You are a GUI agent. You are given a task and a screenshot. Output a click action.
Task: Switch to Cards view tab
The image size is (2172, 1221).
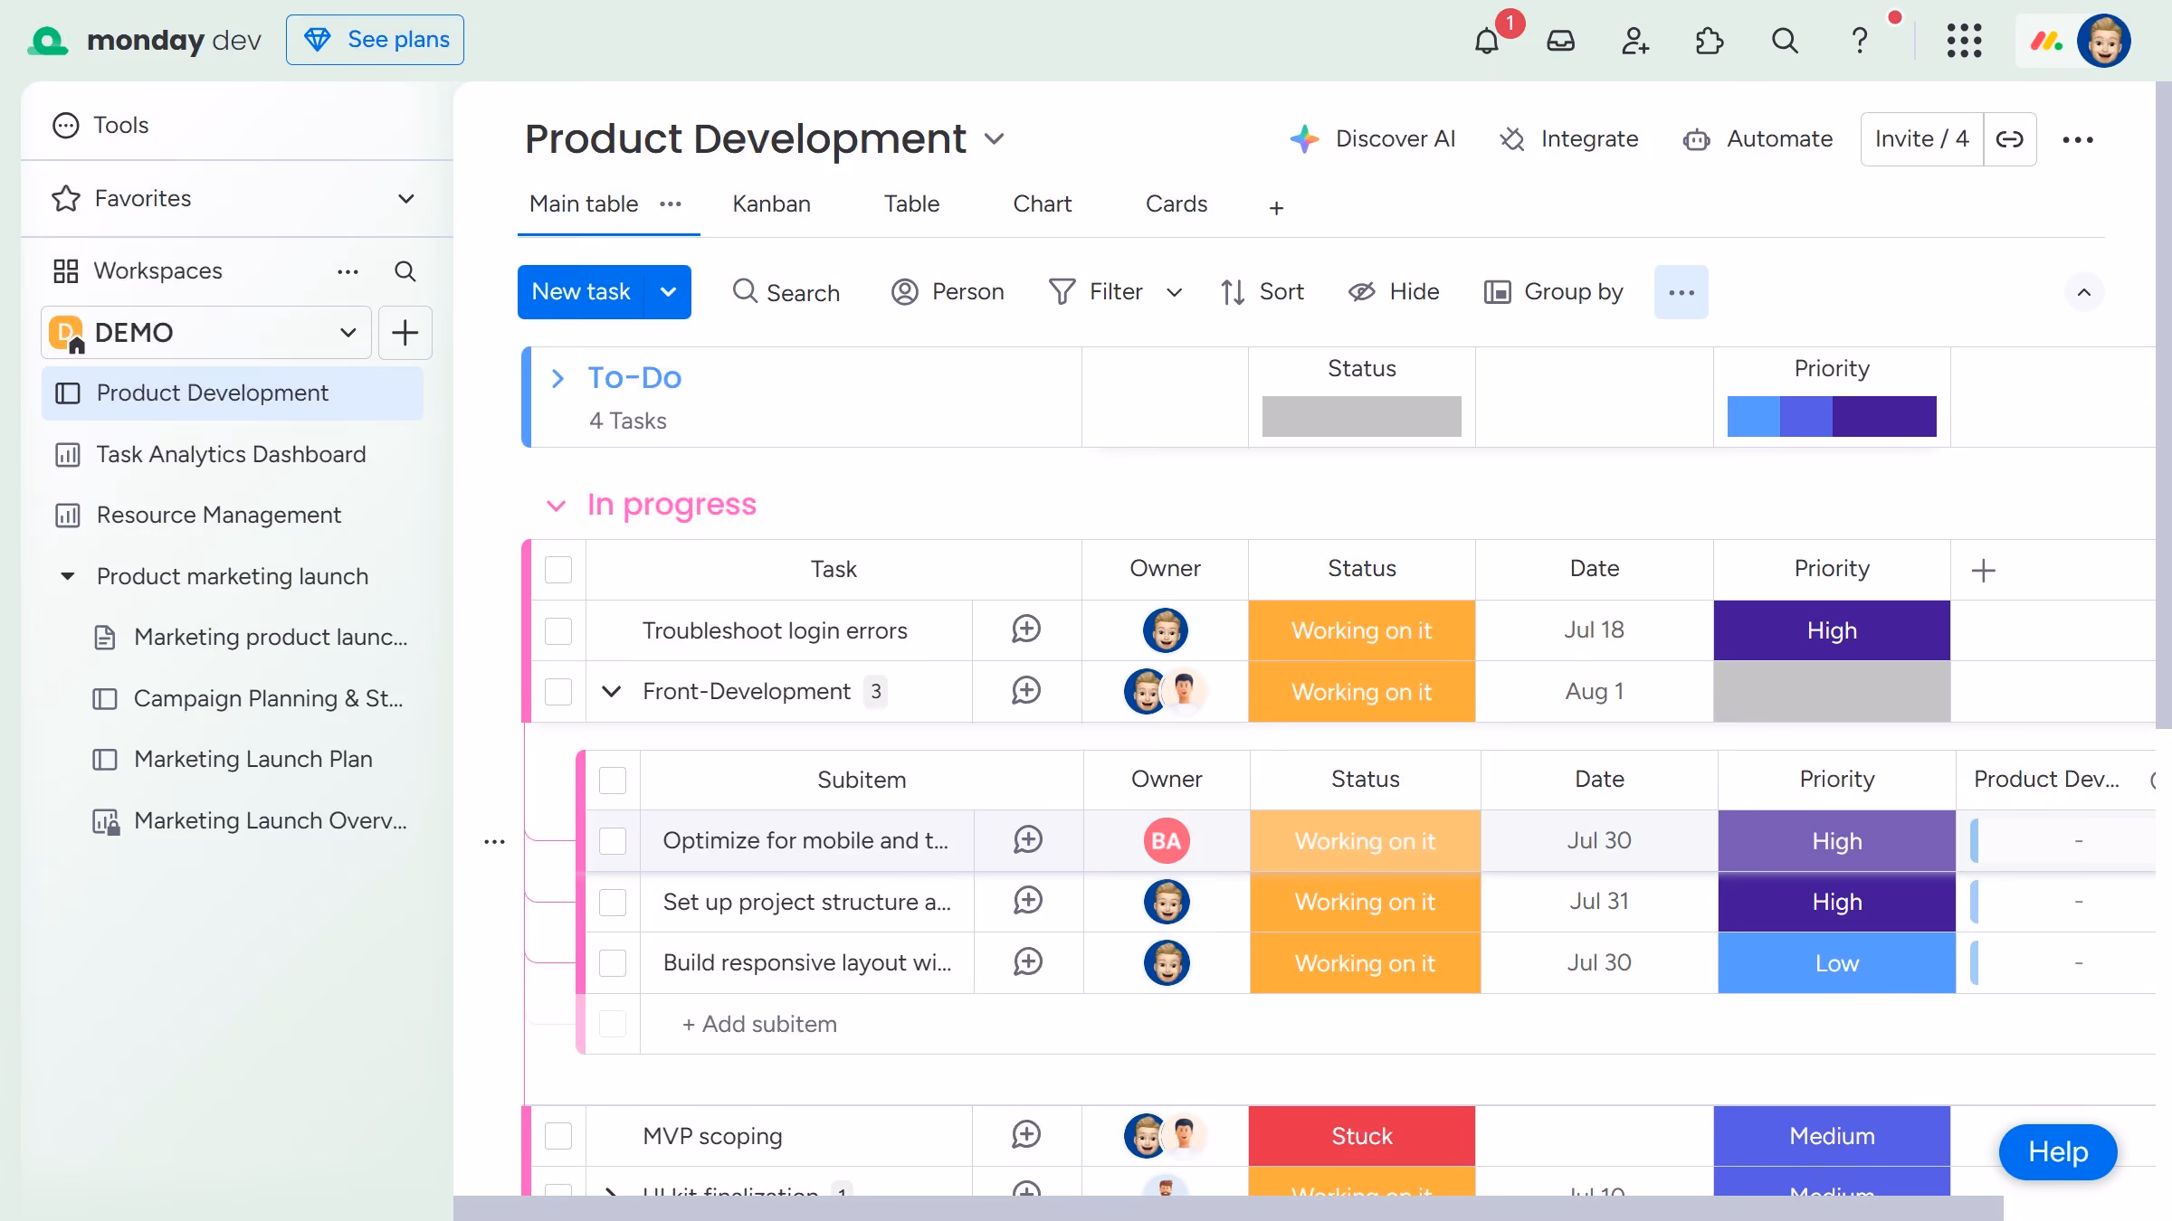1176,204
